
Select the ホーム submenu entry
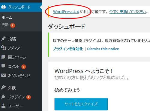pos(7,18)
